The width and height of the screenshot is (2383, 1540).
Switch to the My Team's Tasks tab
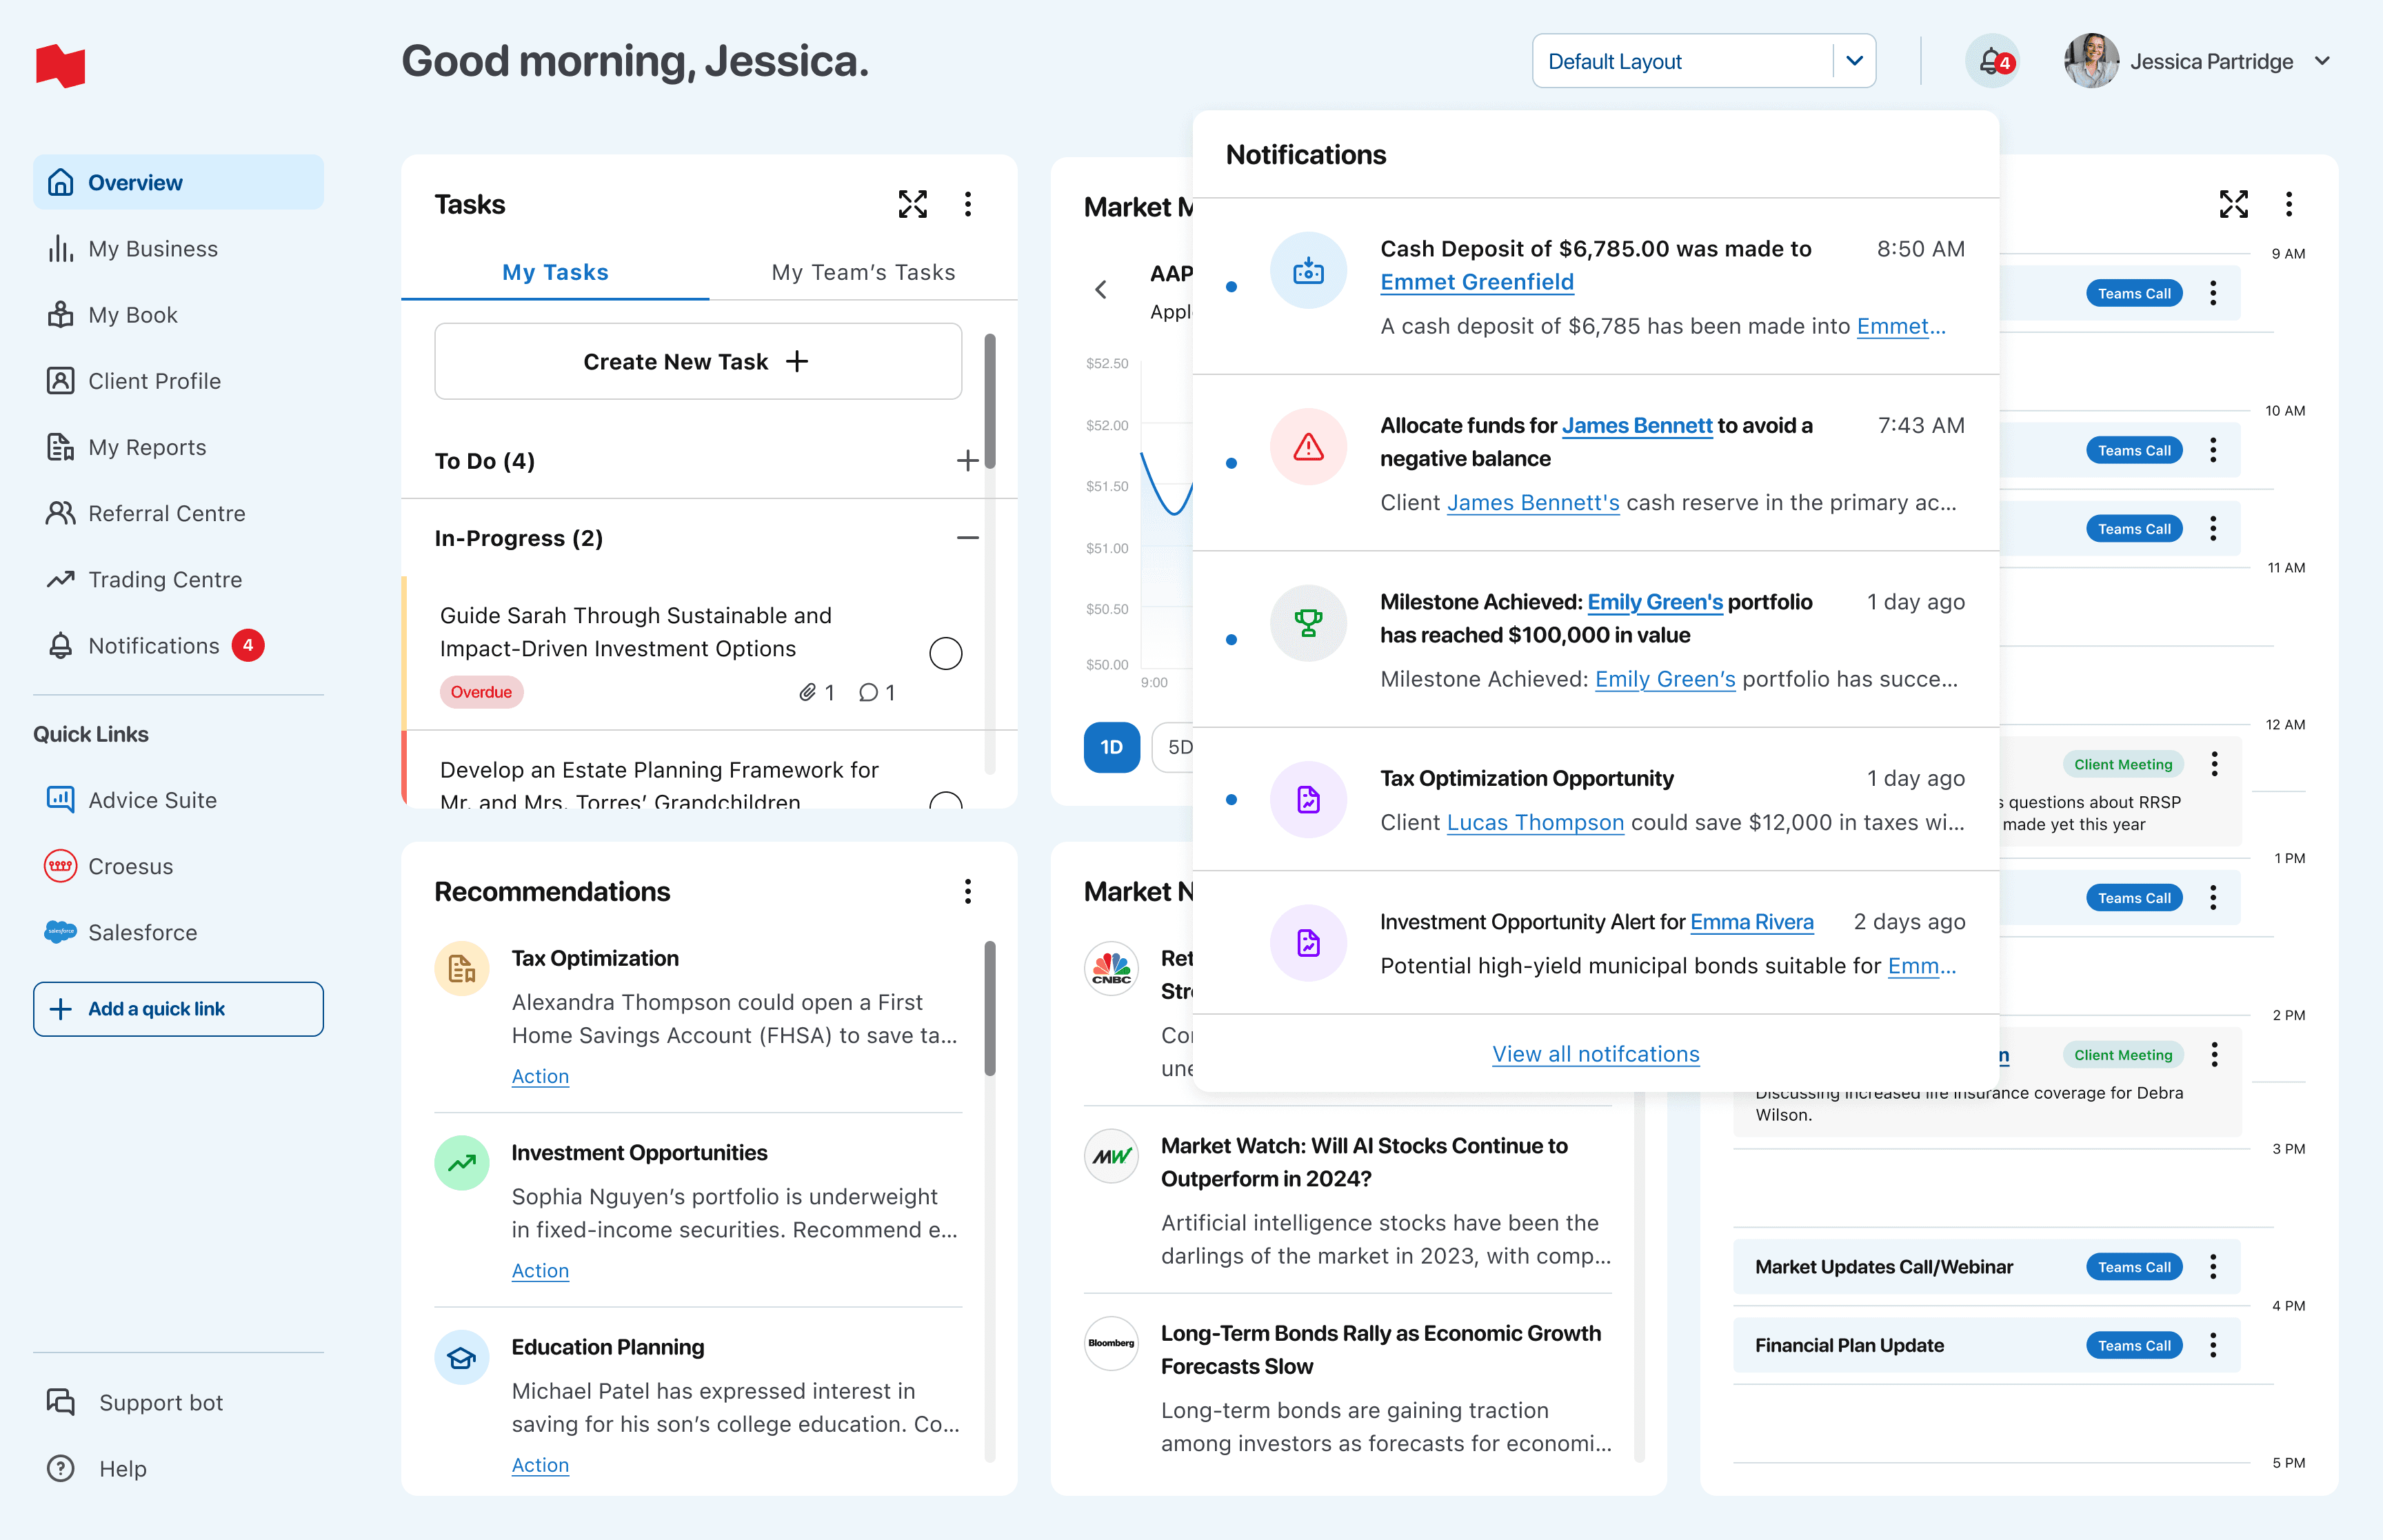(x=863, y=273)
